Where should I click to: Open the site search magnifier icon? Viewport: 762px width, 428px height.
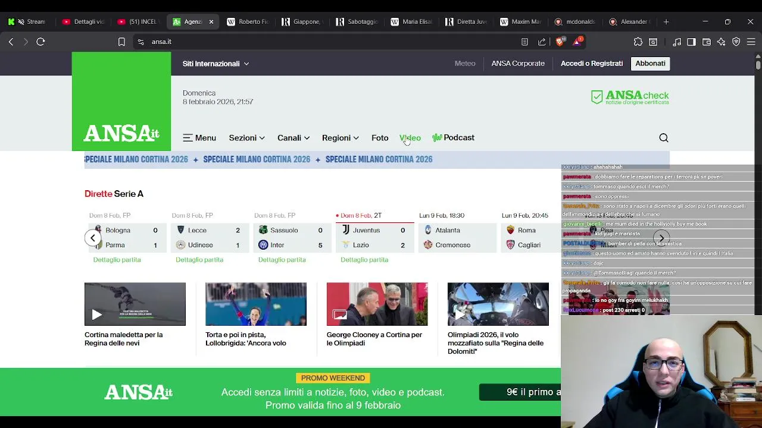(x=664, y=138)
